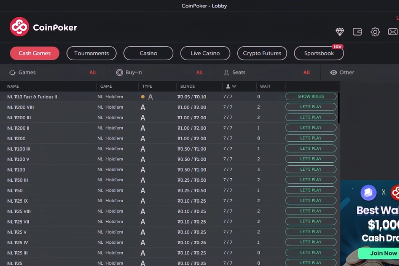Toggle the All filter for Games

93,72
